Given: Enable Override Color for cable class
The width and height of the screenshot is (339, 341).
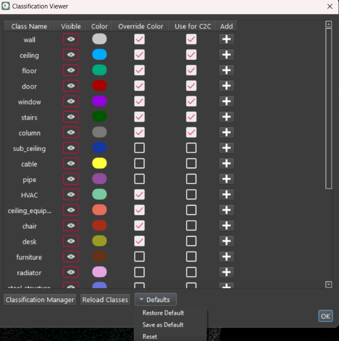Looking at the screenshot, I should tap(139, 163).
